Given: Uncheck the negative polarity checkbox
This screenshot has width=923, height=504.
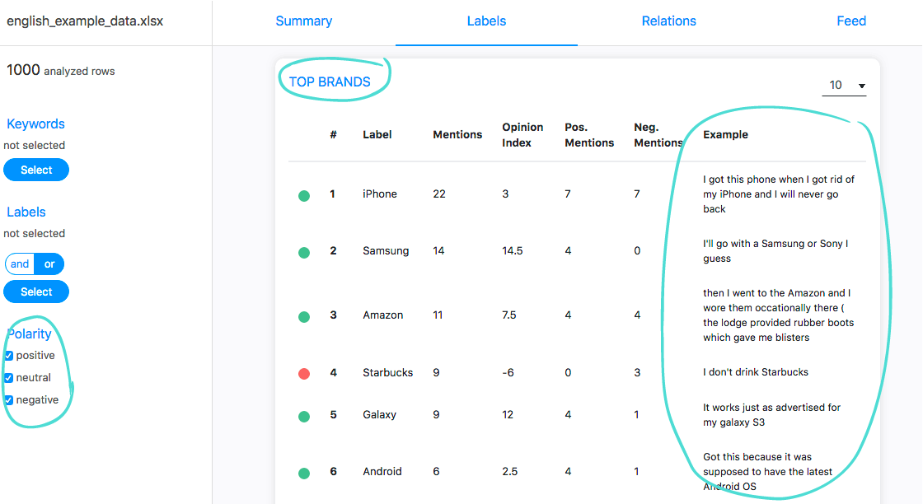Looking at the screenshot, I should point(9,400).
